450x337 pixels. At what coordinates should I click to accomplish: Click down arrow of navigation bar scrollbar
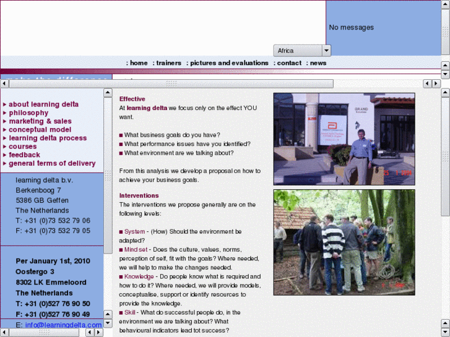(445, 74)
